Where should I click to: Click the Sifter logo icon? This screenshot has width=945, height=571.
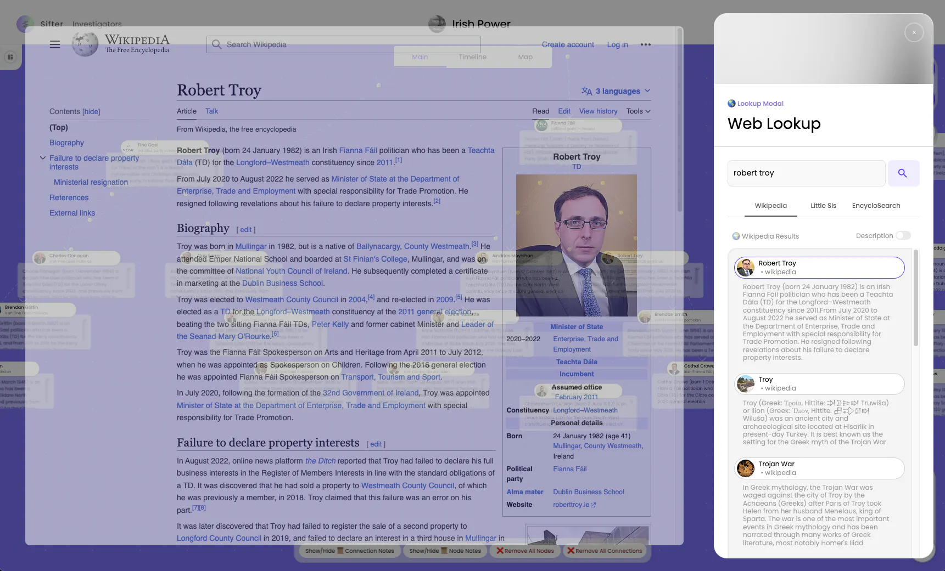pyautogui.click(x=25, y=24)
